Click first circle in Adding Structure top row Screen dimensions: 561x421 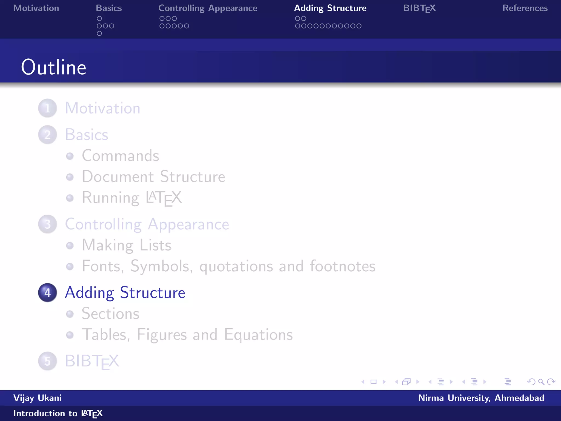pyautogui.click(x=298, y=18)
